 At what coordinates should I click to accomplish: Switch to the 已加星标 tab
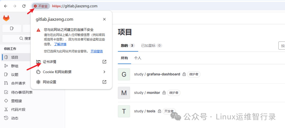151,46
